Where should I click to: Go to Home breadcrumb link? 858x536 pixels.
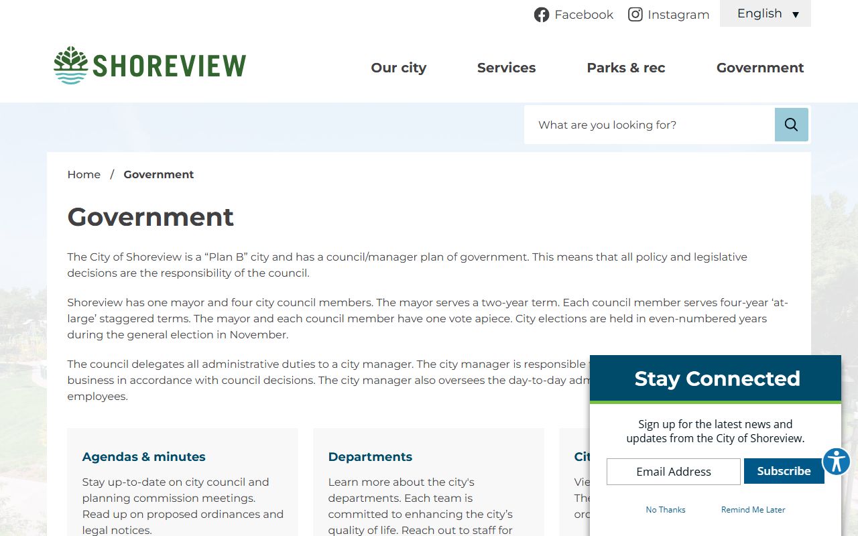coord(84,174)
